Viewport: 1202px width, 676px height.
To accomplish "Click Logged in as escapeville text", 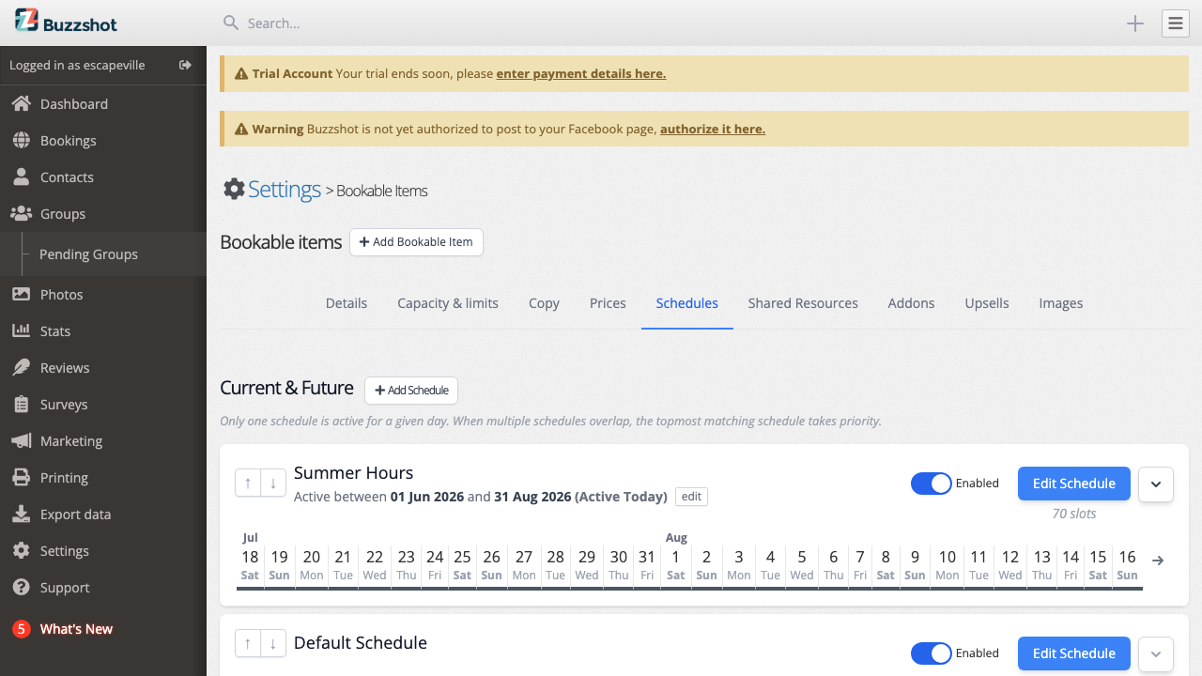I will 77,65.
